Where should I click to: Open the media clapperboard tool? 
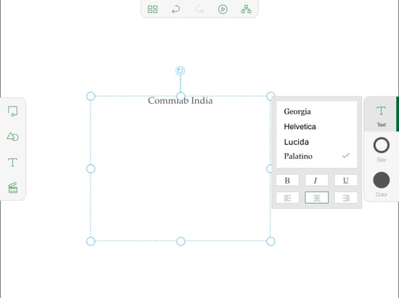(13, 188)
